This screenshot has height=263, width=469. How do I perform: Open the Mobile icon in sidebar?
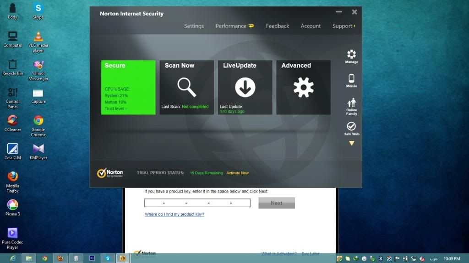pos(351,81)
